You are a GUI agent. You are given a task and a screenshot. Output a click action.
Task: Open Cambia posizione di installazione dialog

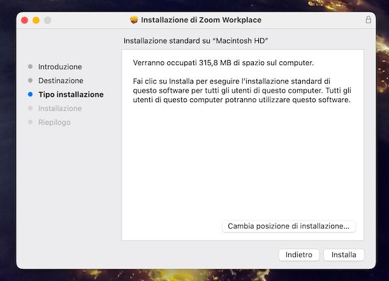pyautogui.click(x=288, y=226)
